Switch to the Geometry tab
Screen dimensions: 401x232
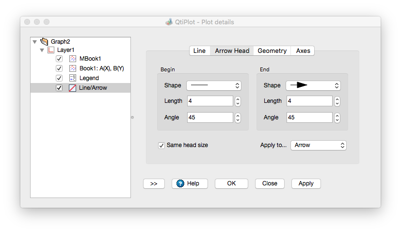click(272, 50)
